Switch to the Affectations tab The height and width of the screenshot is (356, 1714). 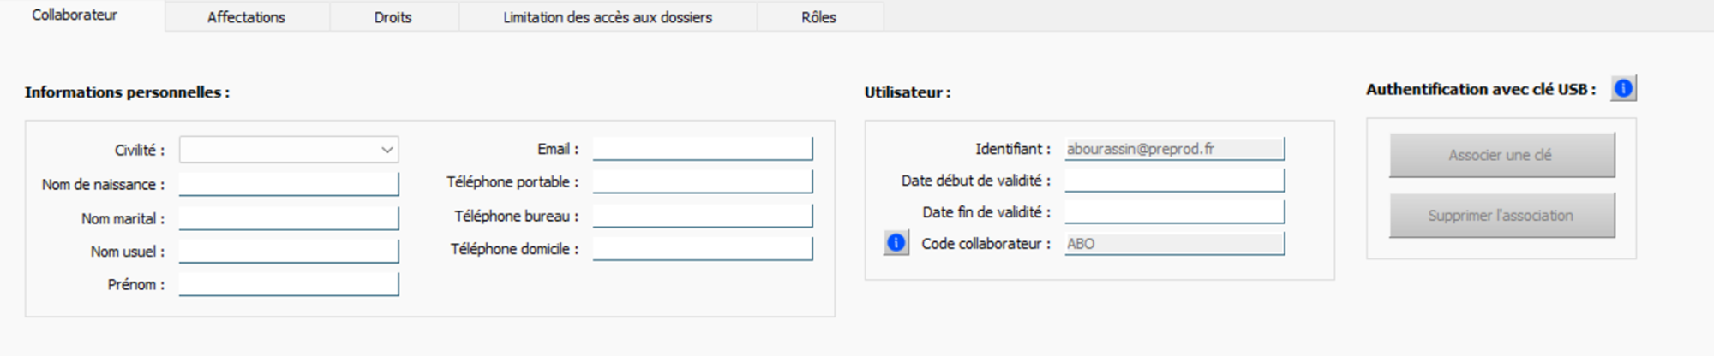coord(246,17)
